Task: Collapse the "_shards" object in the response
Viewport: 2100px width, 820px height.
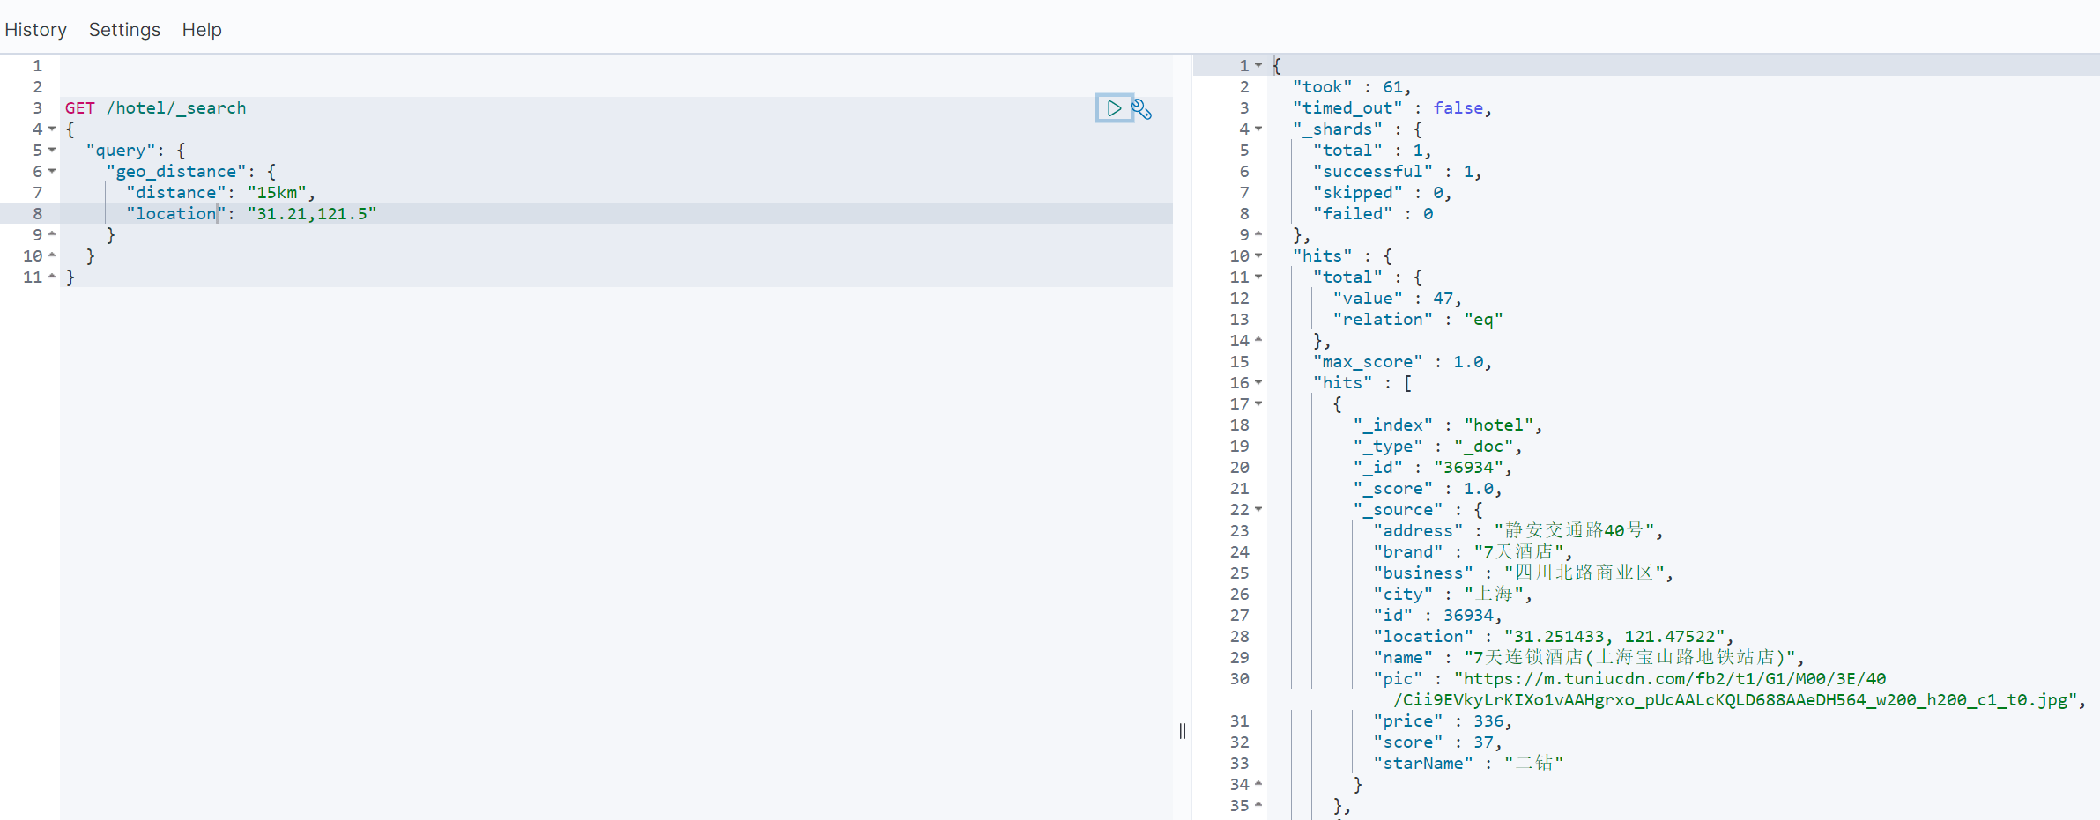Action: [1258, 129]
